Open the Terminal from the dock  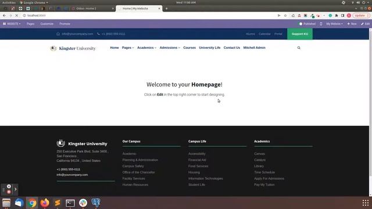70,203
